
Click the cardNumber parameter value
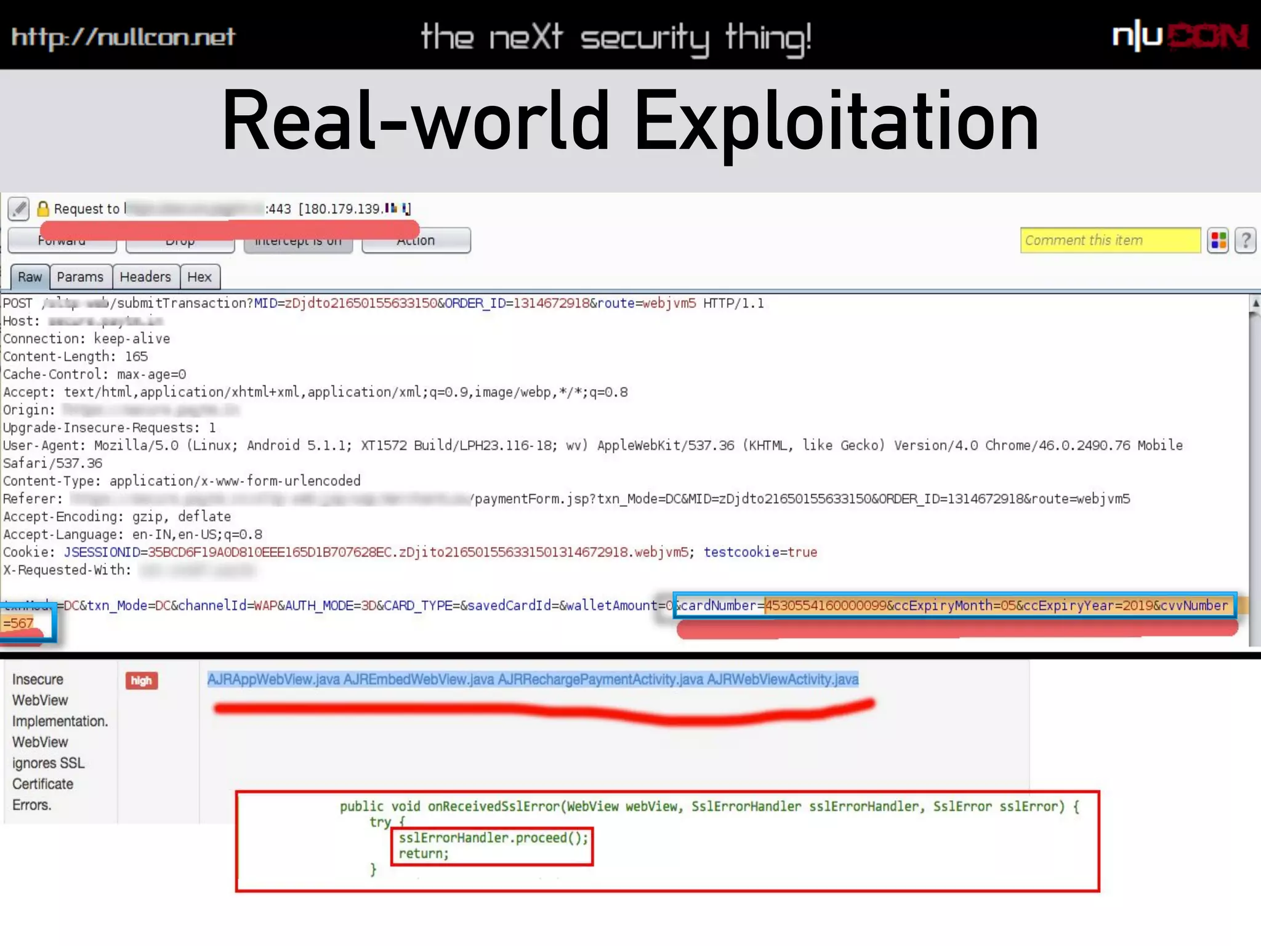[826, 605]
